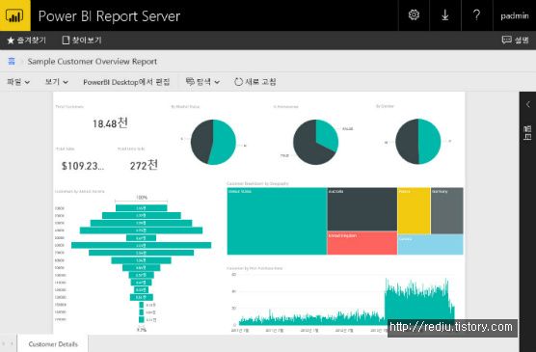
Task: Open the padmin user account menu
Action: tap(515, 15)
